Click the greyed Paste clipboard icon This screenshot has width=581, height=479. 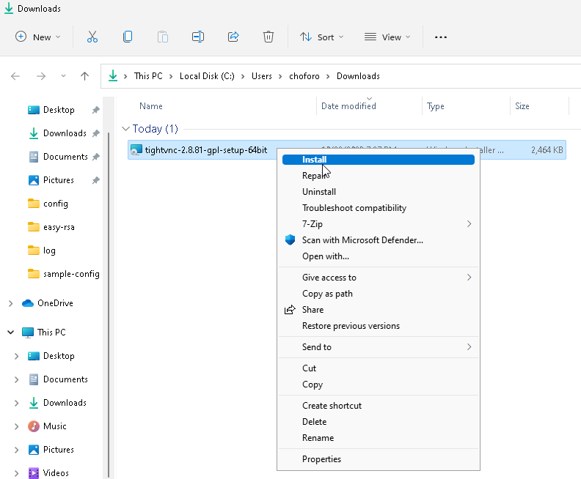(x=163, y=37)
